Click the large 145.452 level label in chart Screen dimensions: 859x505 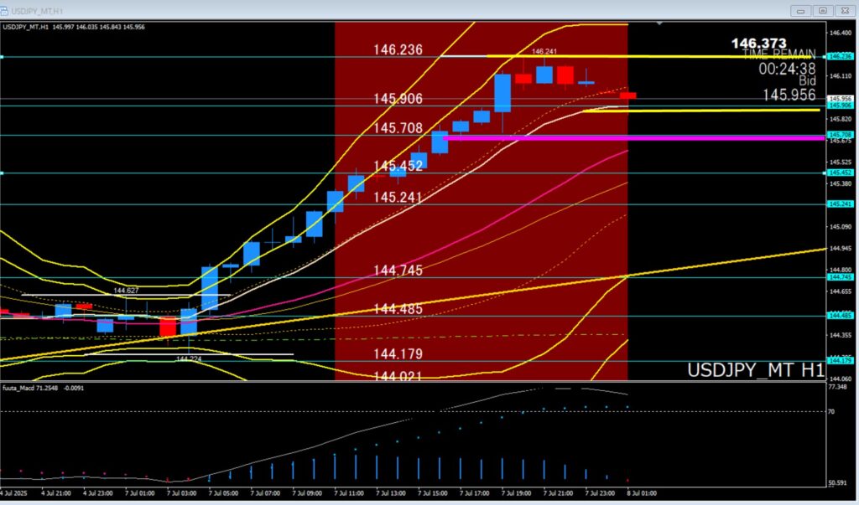pos(398,166)
